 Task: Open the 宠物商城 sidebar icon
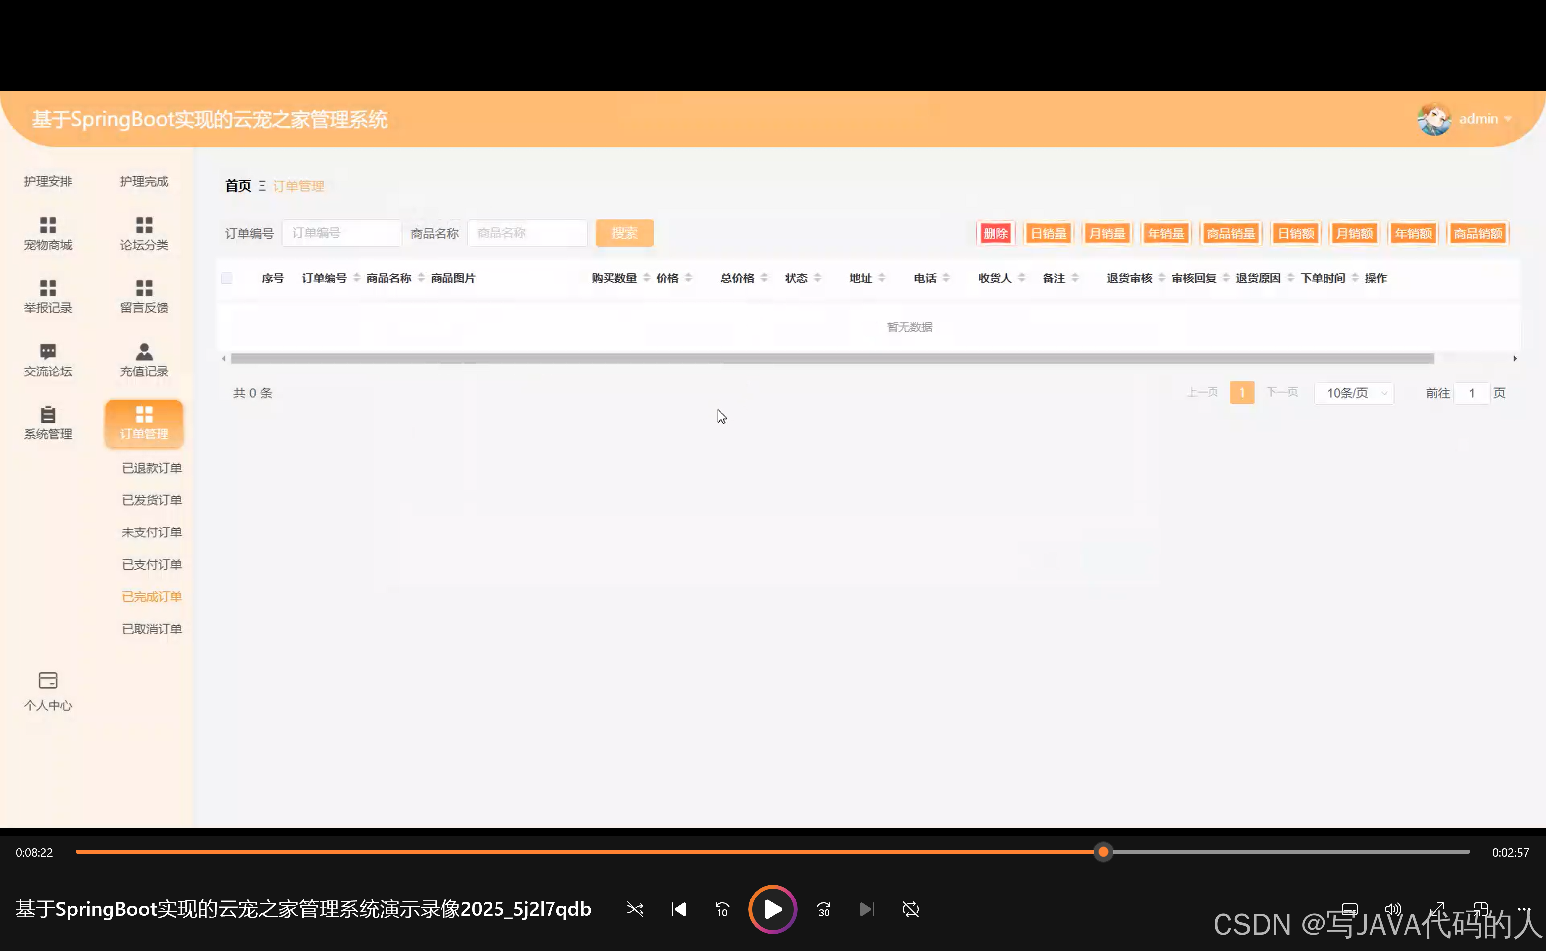(x=48, y=233)
